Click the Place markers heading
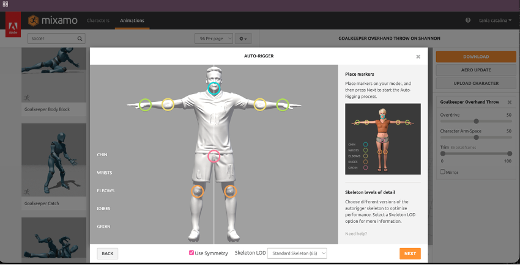 coord(360,74)
